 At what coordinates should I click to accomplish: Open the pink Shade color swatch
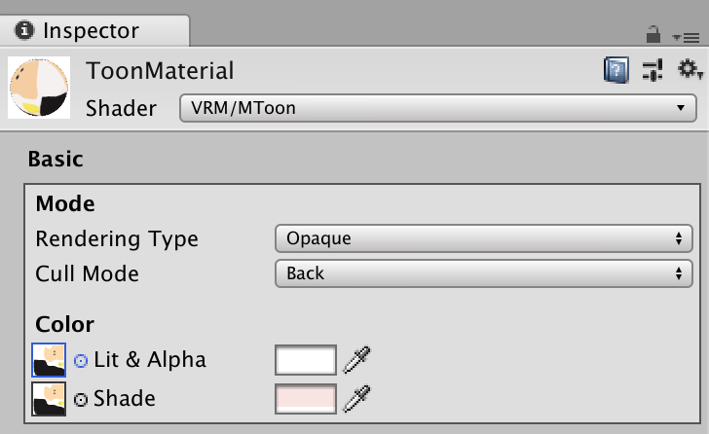click(306, 398)
